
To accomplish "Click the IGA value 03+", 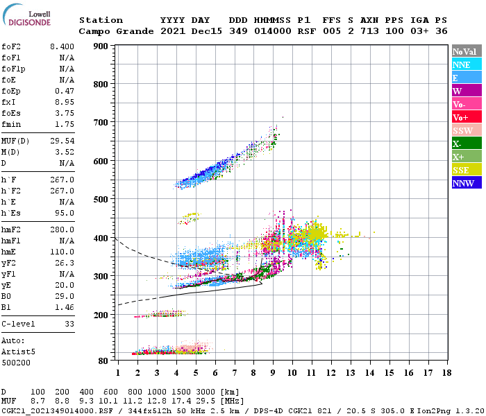I will tap(419, 31).
